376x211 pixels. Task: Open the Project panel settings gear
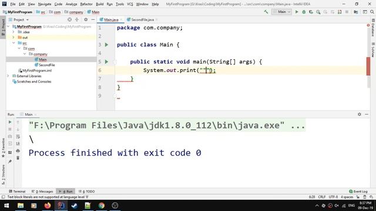86,19
